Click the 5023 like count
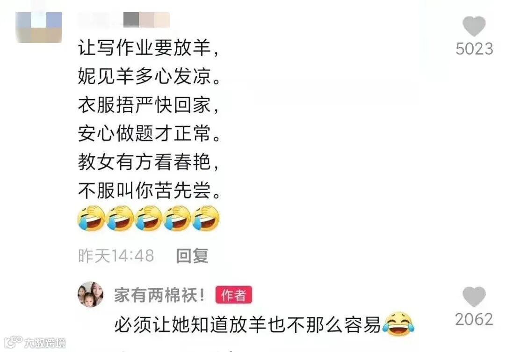505x352 pixels. tap(474, 49)
